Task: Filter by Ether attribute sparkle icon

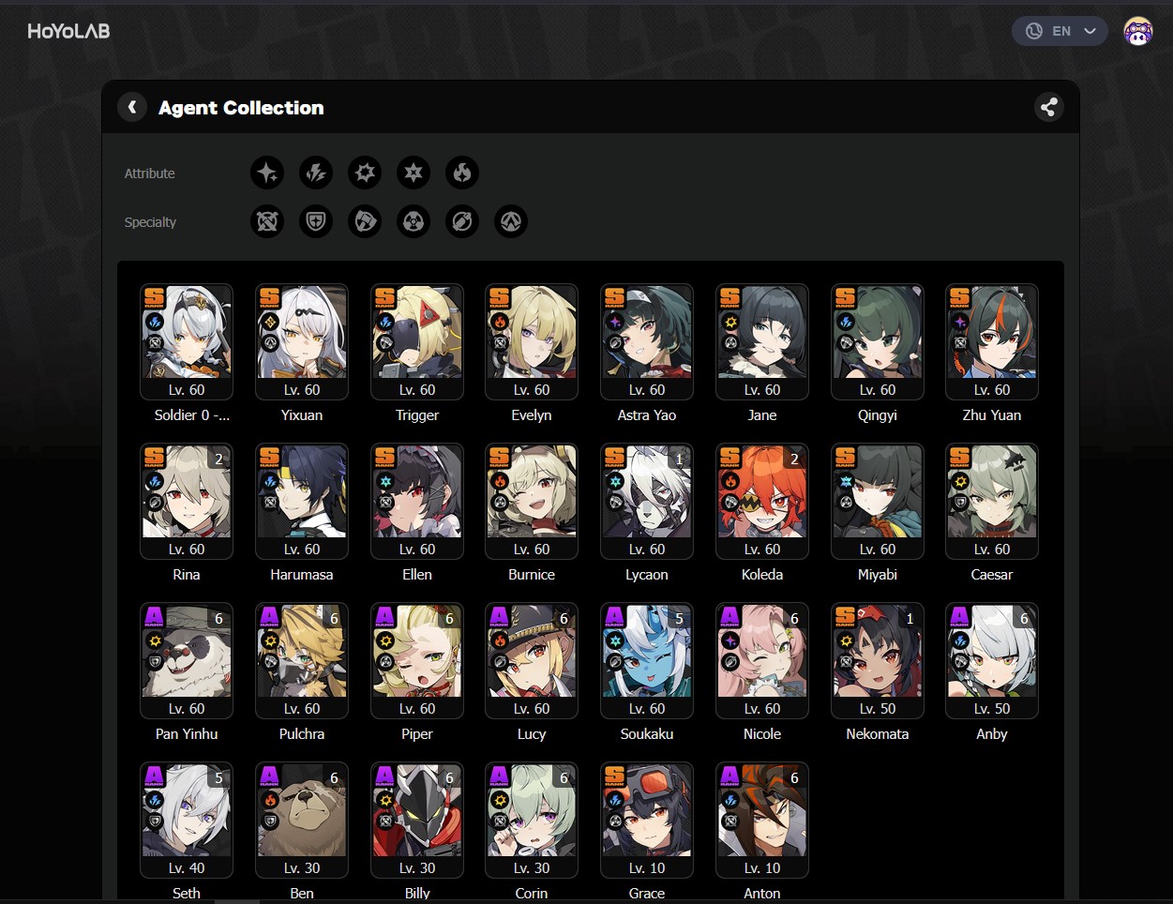Action: (x=267, y=173)
